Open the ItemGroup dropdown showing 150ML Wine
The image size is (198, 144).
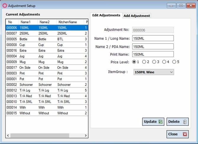pos(154,72)
